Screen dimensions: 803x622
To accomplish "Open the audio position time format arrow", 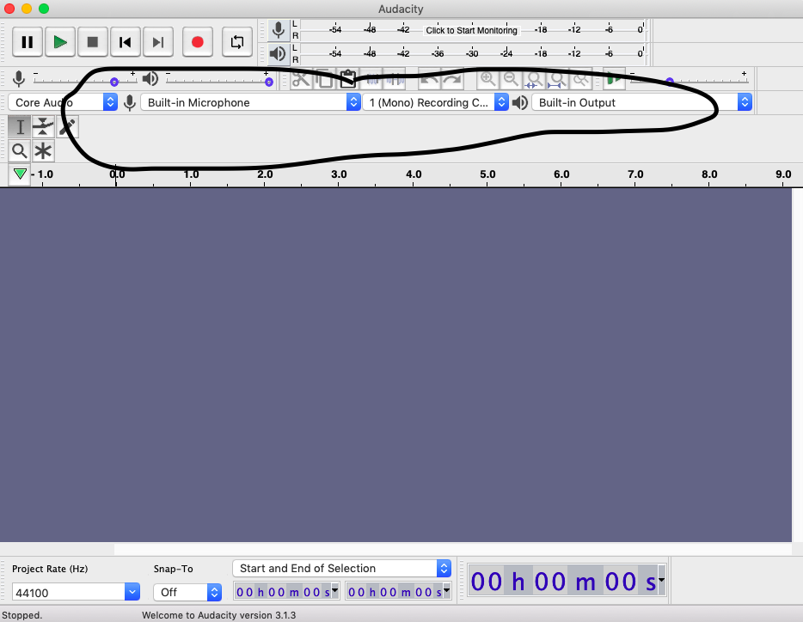I will pos(662,580).
